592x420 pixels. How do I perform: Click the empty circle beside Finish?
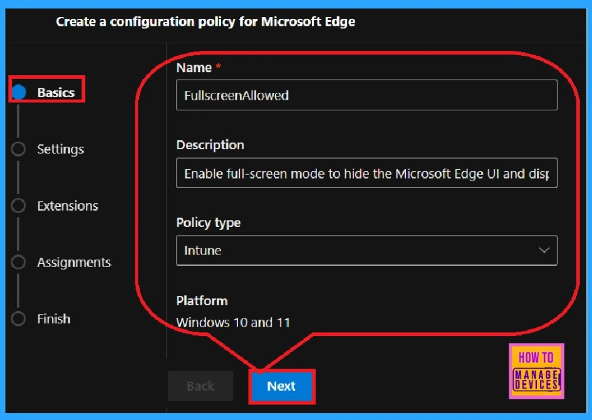[18, 319]
